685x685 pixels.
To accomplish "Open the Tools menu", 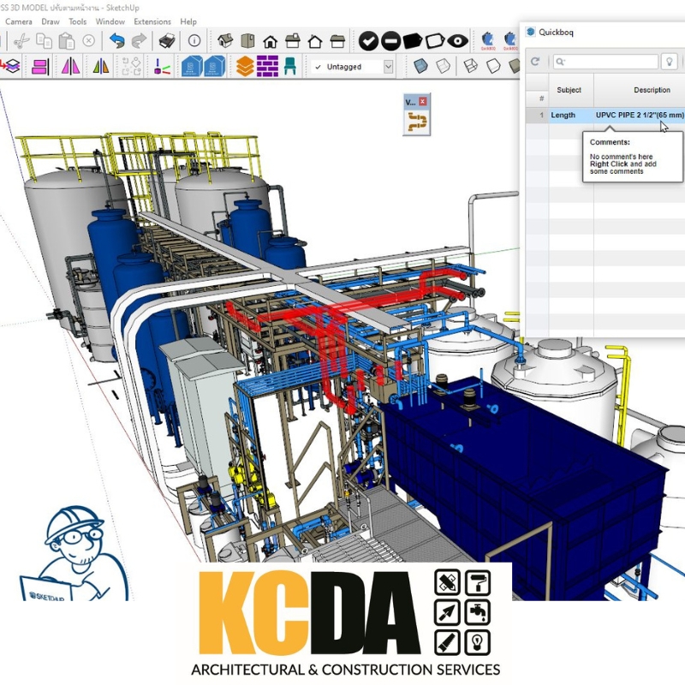I will point(78,21).
